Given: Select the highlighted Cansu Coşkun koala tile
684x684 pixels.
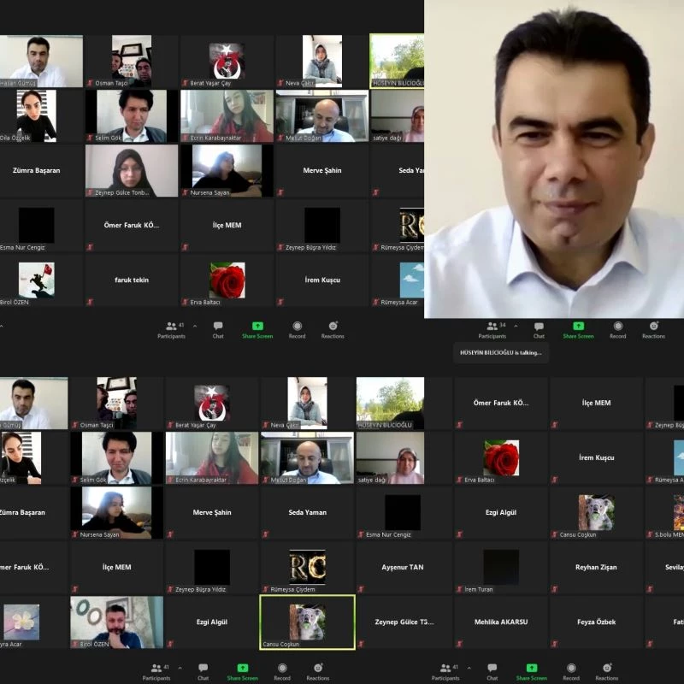Looking at the screenshot, I should (x=307, y=622).
